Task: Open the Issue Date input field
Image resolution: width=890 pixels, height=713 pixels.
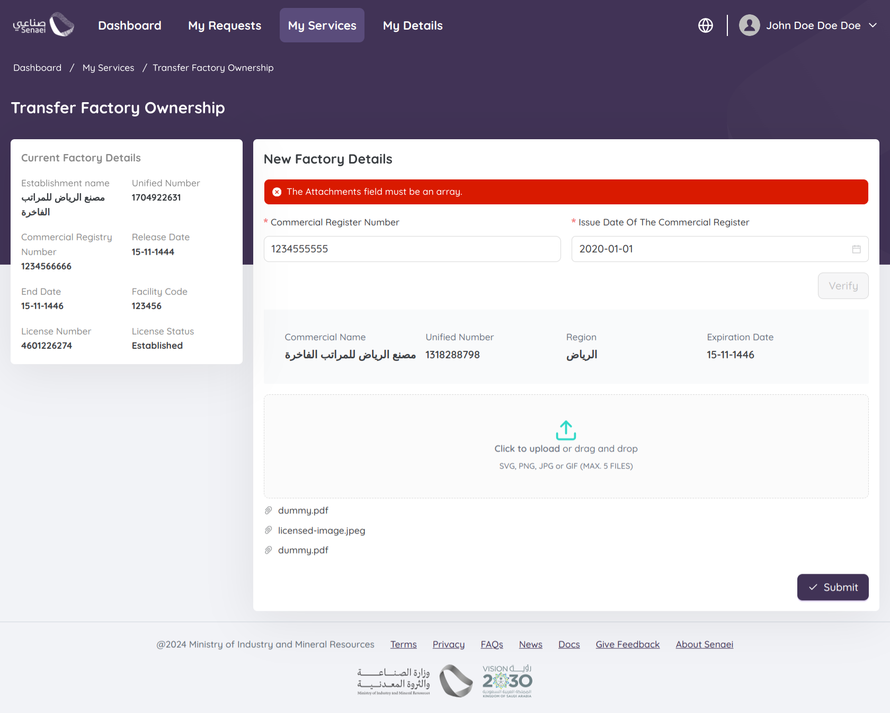Action: pyautogui.click(x=710, y=249)
